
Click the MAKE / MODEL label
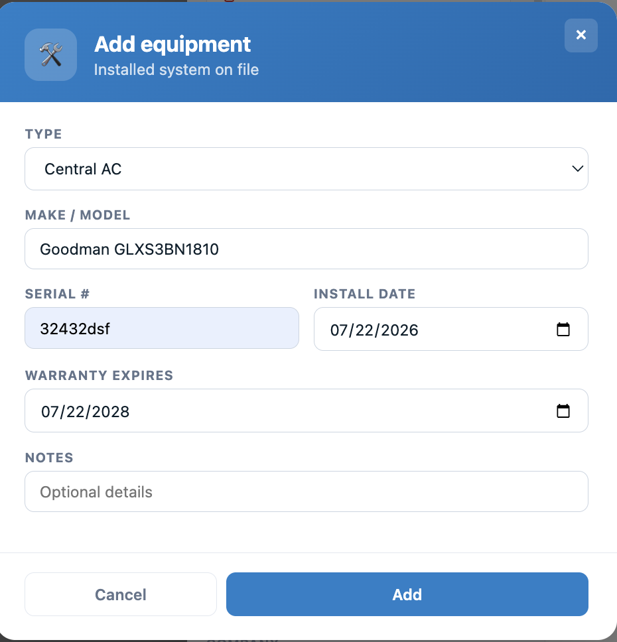[78, 215]
